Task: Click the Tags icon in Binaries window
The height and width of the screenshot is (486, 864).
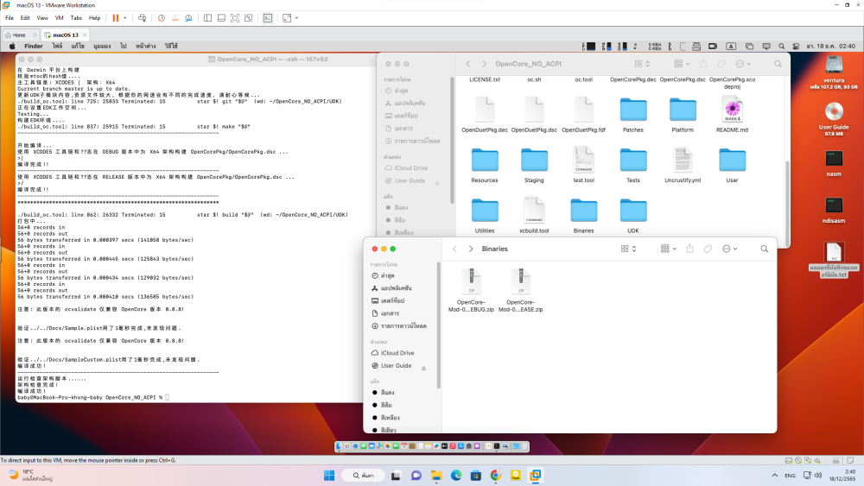Action: point(708,249)
